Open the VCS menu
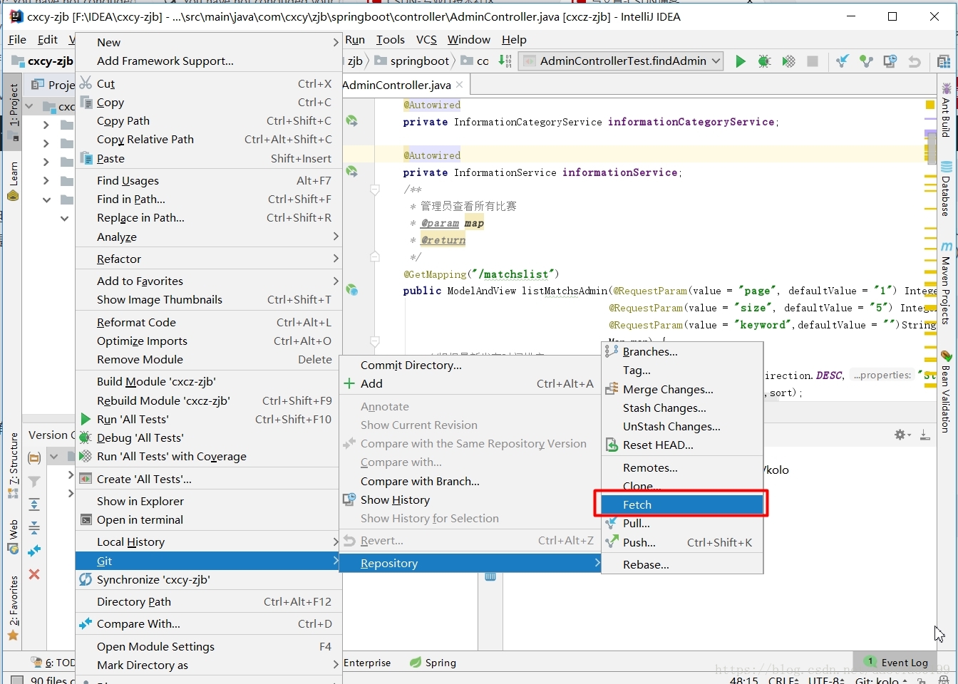Image resolution: width=958 pixels, height=684 pixels. (x=426, y=40)
